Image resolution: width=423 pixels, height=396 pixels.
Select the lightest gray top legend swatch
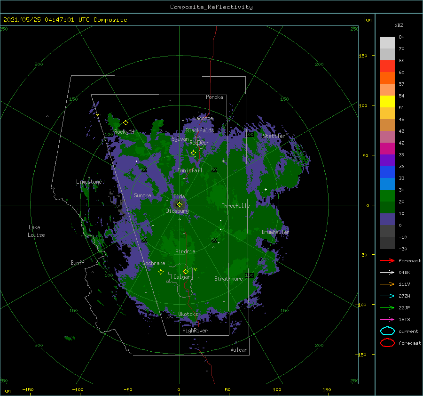[387, 43]
